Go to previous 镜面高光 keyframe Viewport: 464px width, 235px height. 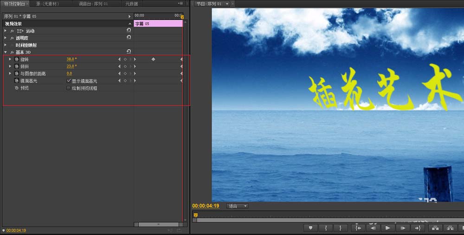119,81
